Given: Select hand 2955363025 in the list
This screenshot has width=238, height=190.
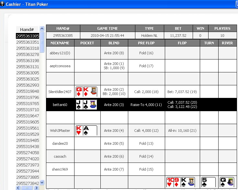Looking at the screenshot, I should pos(28,79).
